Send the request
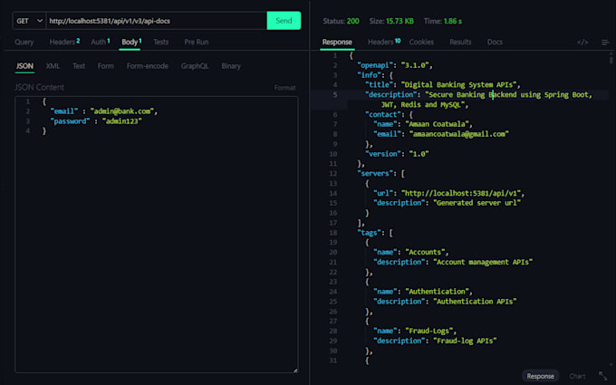 click(x=284, y=21)
